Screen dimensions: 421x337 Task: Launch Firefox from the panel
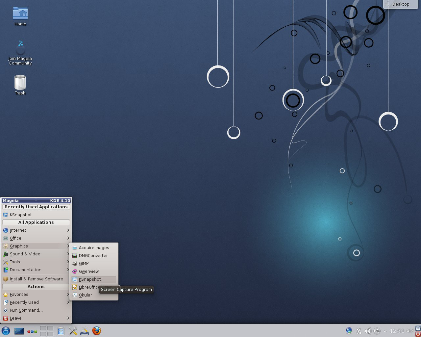96,331
